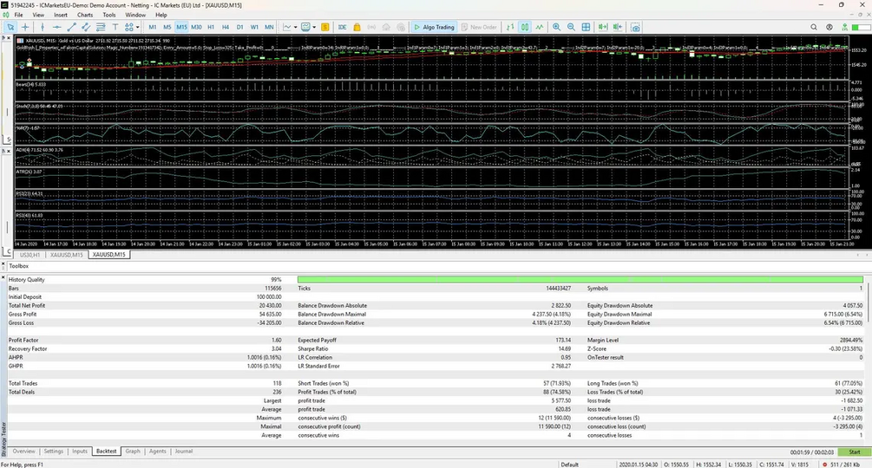Click the Equity Drawdown Maximal value
Screen dimensions: 872x468
843,315
